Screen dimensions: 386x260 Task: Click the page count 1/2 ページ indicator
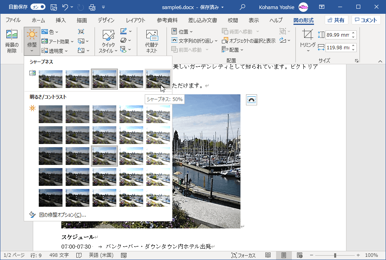point(14,255)
